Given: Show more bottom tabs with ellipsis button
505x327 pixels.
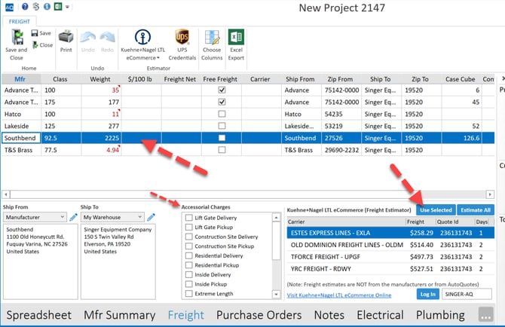Looking at the screenshot, I should click(x=485, y=314).
